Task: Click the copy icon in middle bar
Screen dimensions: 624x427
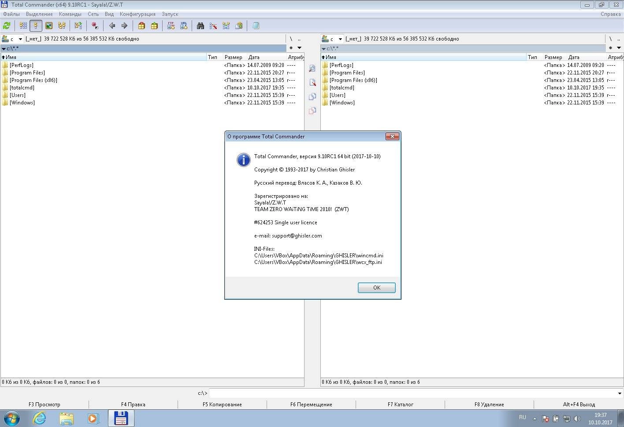Action: [312, 97]
